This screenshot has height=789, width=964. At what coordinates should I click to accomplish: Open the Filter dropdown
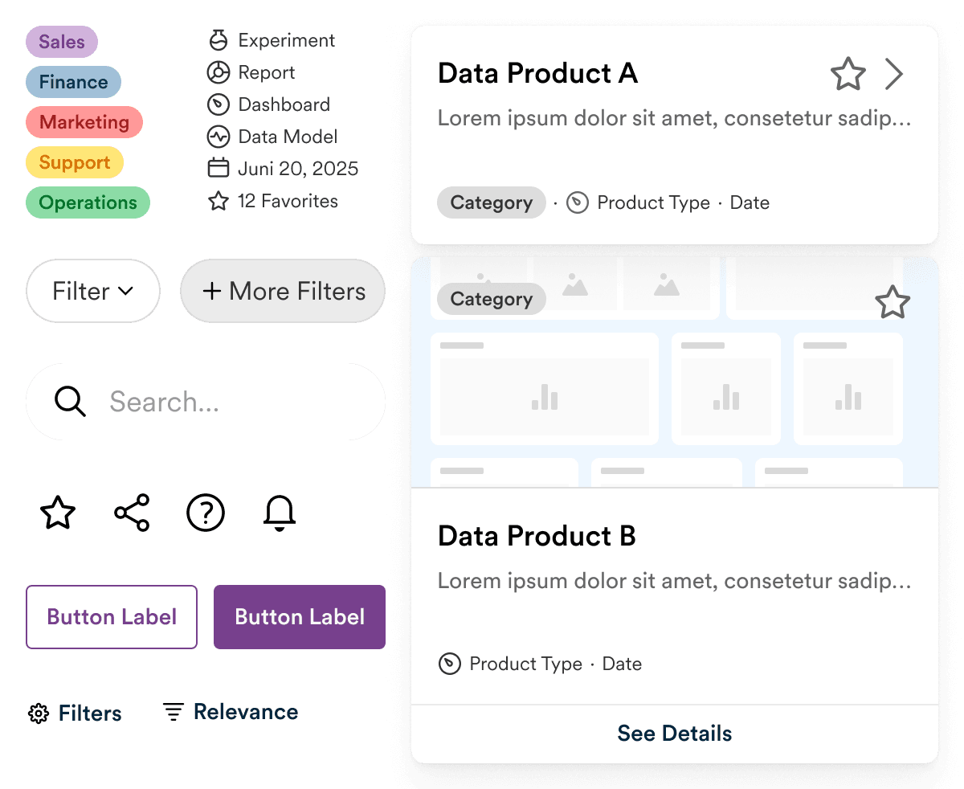click(x=92, y=291)
